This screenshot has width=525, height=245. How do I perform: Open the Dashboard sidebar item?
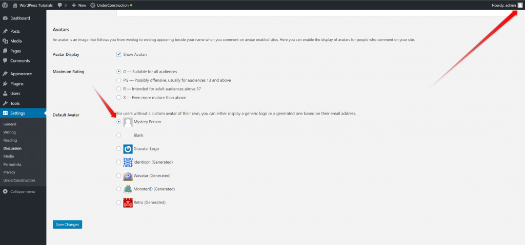point(19,18)
